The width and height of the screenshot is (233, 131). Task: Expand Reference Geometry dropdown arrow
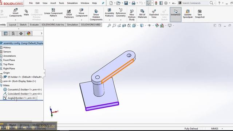pos(121,20)
